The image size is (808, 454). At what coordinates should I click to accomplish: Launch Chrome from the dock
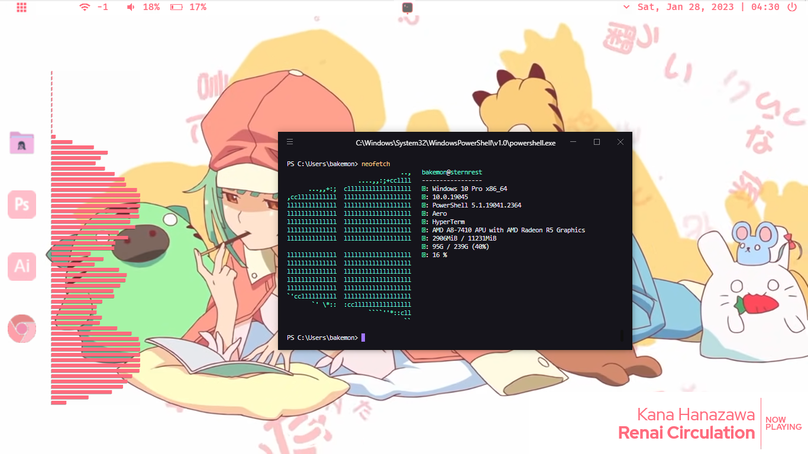[x=22, y=328]
